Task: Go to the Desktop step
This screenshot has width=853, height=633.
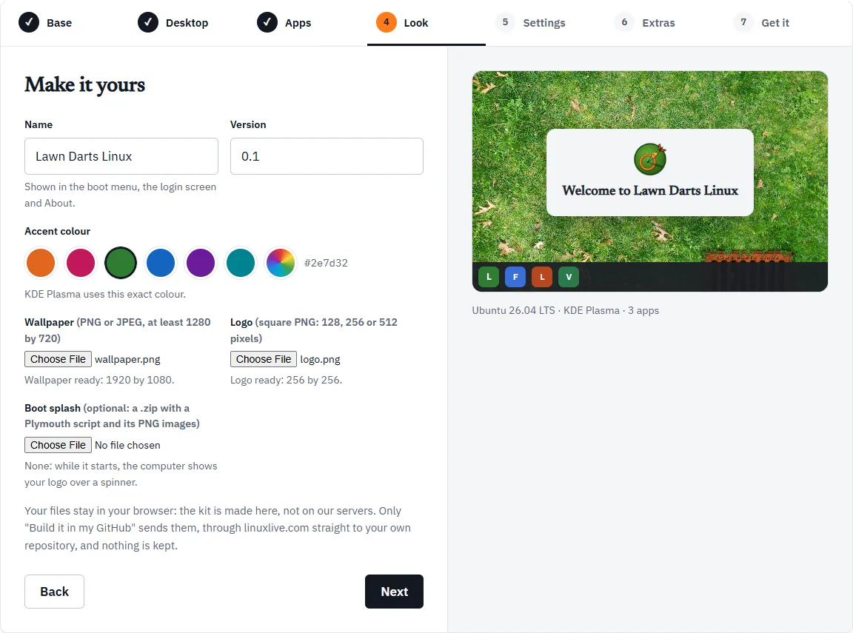Action: coord(173,23)
